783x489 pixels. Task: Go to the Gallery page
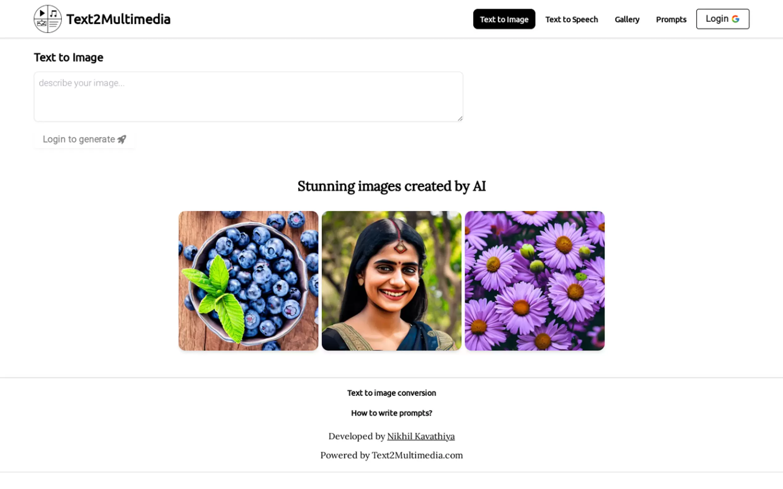pyautogui.click(x=627, y=19)
